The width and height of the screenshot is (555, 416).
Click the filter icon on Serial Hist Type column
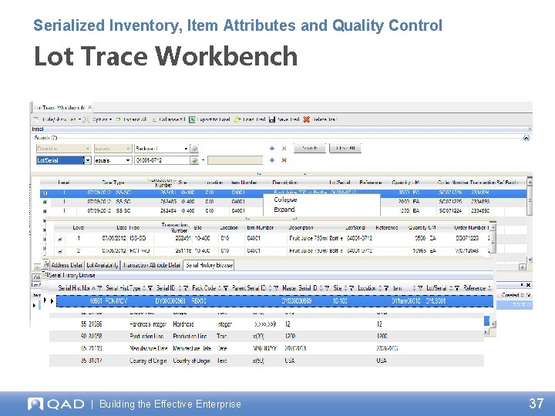150,288
